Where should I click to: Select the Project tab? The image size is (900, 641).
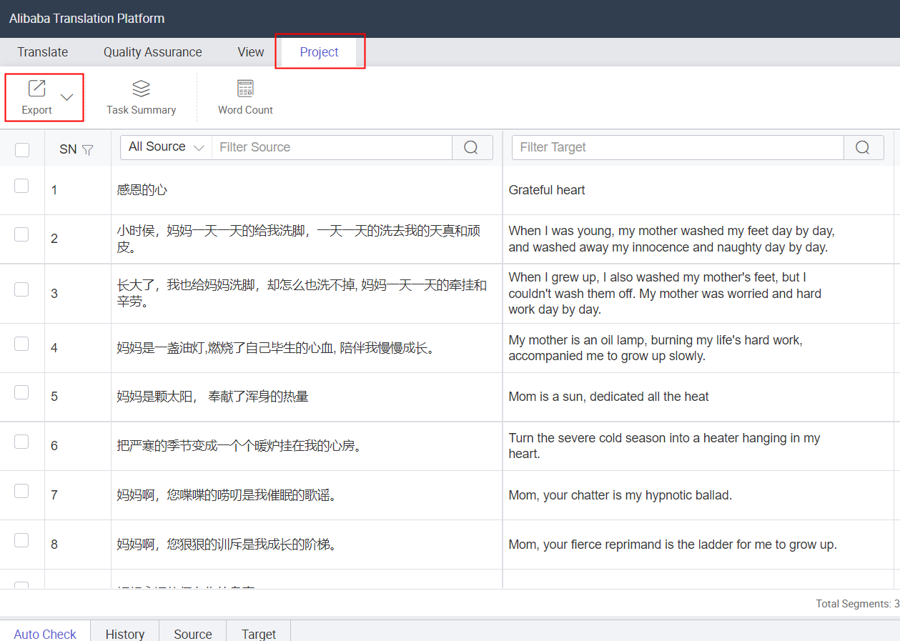320,52
